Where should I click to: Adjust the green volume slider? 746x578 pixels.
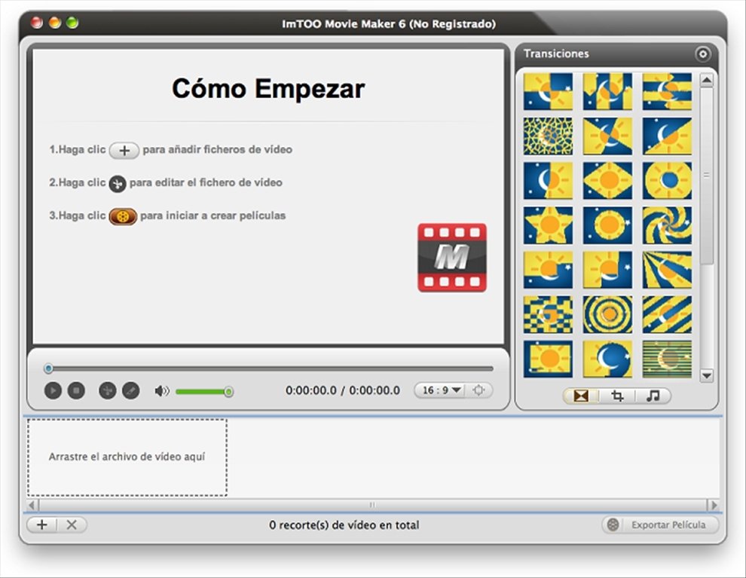pos(203,392)
